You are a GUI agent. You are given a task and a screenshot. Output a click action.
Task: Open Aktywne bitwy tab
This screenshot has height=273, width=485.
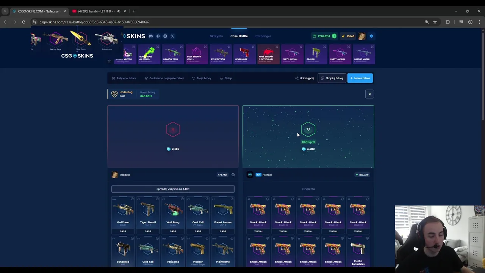coord(124,78)
